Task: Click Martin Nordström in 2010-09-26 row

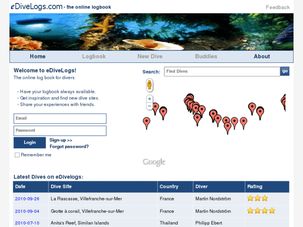Action: (x=213, y=199)
